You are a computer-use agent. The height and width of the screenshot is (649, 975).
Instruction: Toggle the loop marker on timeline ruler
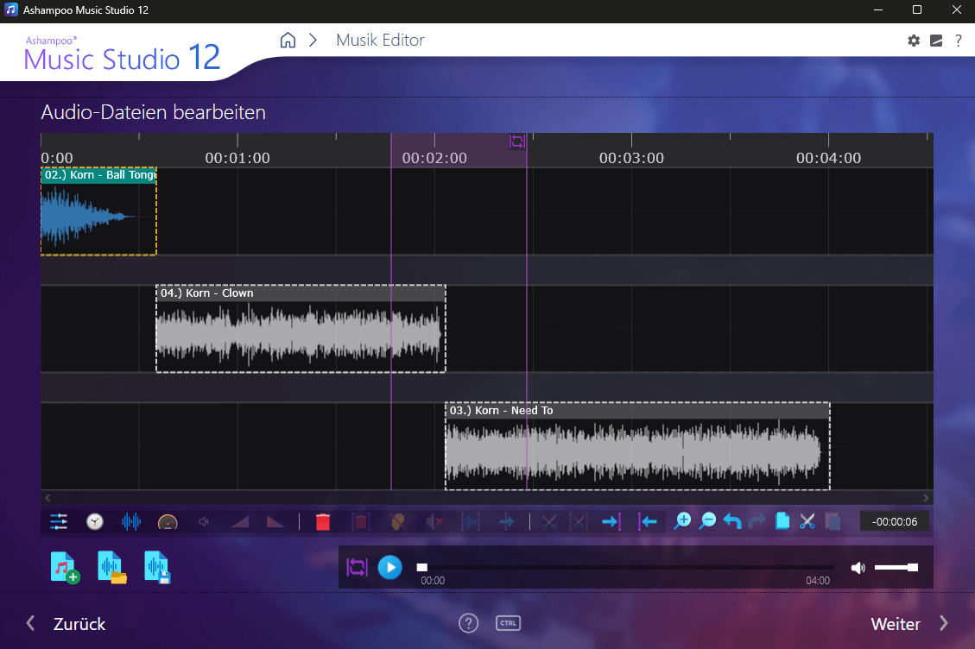(516, 142)
